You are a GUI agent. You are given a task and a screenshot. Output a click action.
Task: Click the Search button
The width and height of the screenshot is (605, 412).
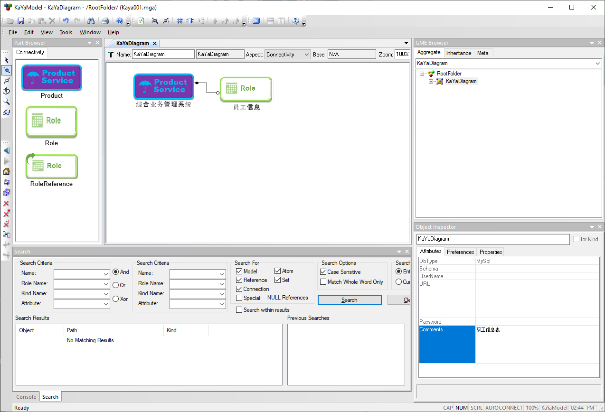coord(350,300)
